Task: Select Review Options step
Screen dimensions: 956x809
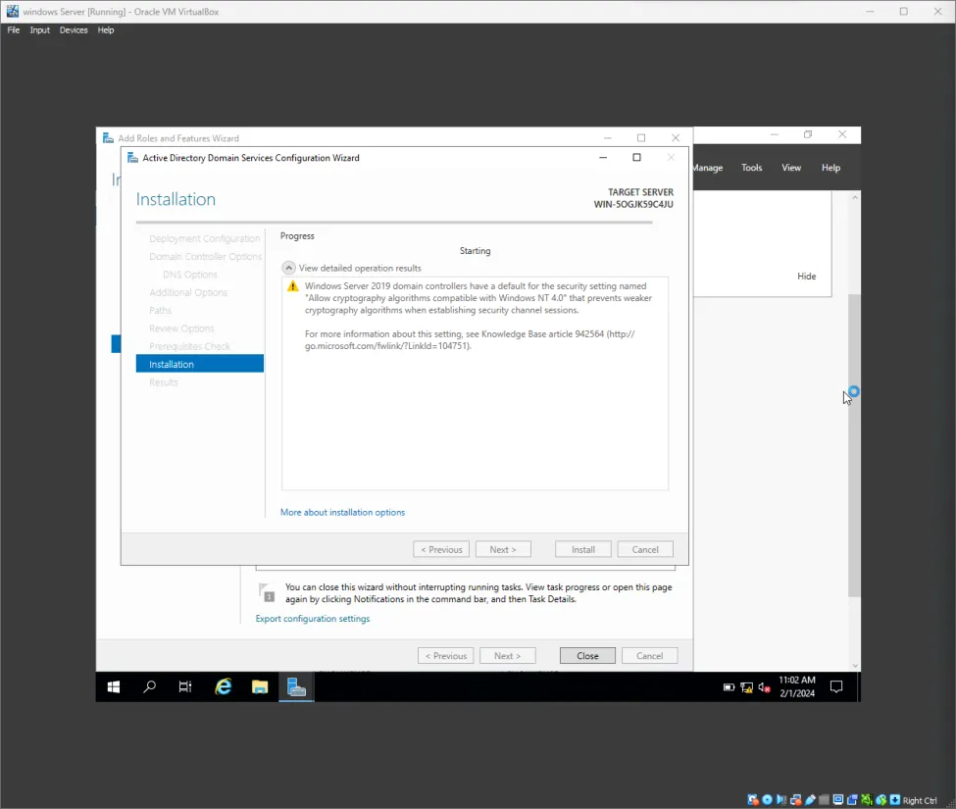Action: (181, 329)
